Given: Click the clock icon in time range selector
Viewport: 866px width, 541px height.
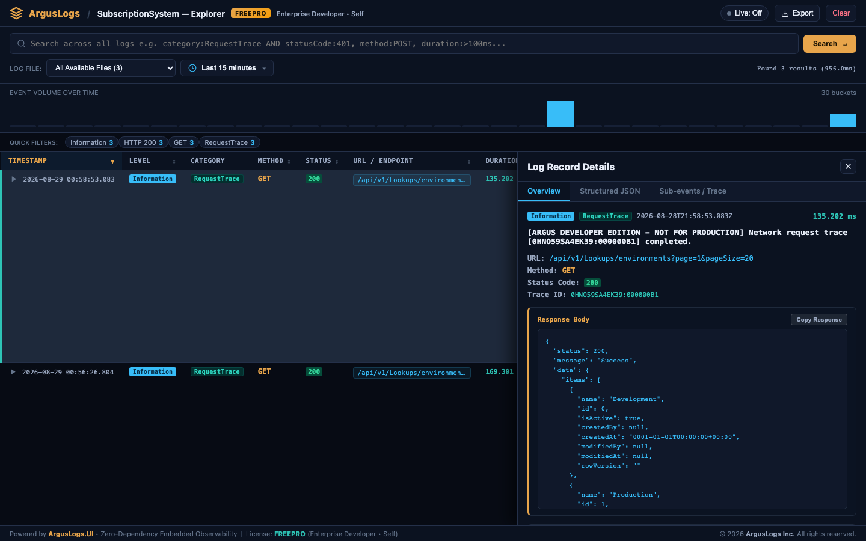Looking at the screenshot, I should pyautogui.click(x=192, y=68).
